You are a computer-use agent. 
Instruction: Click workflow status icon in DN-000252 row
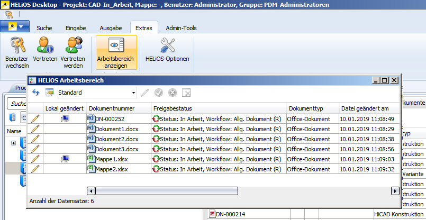[x=156, y=119]
